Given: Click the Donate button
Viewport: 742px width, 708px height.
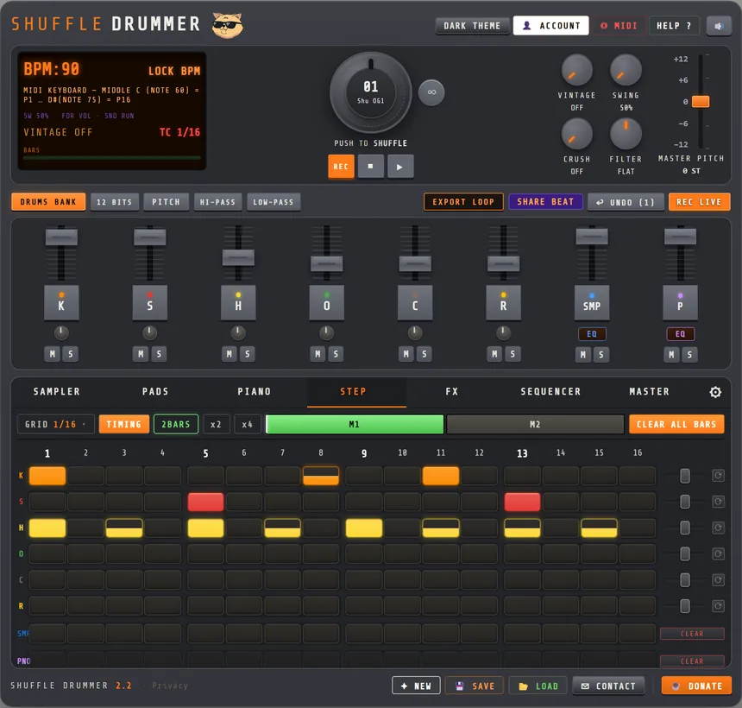Looking at the screenshot, I should [x=696, y=686].
